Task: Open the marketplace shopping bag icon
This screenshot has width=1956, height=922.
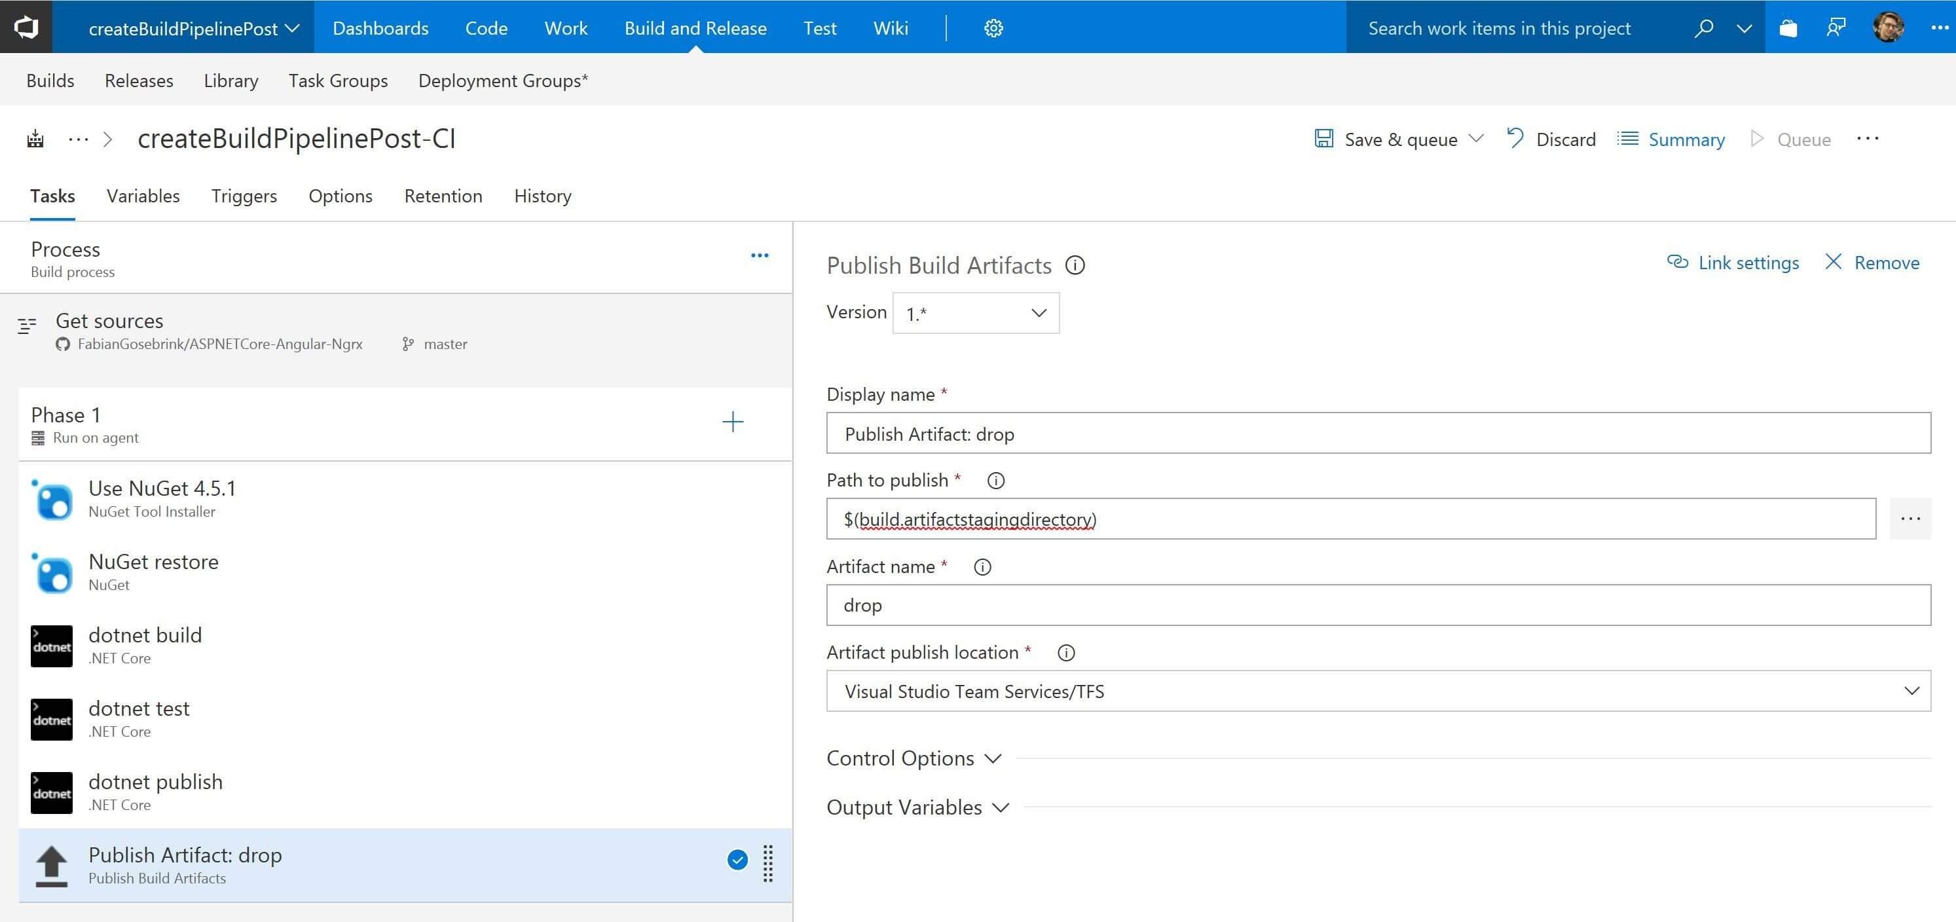Action: [x=1788, y=28]
